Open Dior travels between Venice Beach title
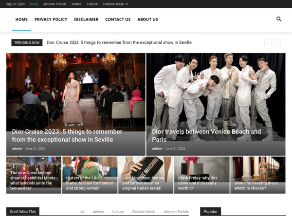The height and width of the screenshot is (219, 292). click(x=206, y=136)
